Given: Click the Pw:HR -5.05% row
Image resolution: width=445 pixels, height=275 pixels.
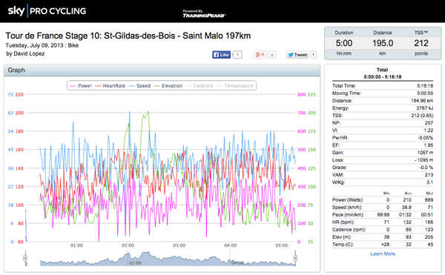Looking at the screenshot, I should 383,138.
